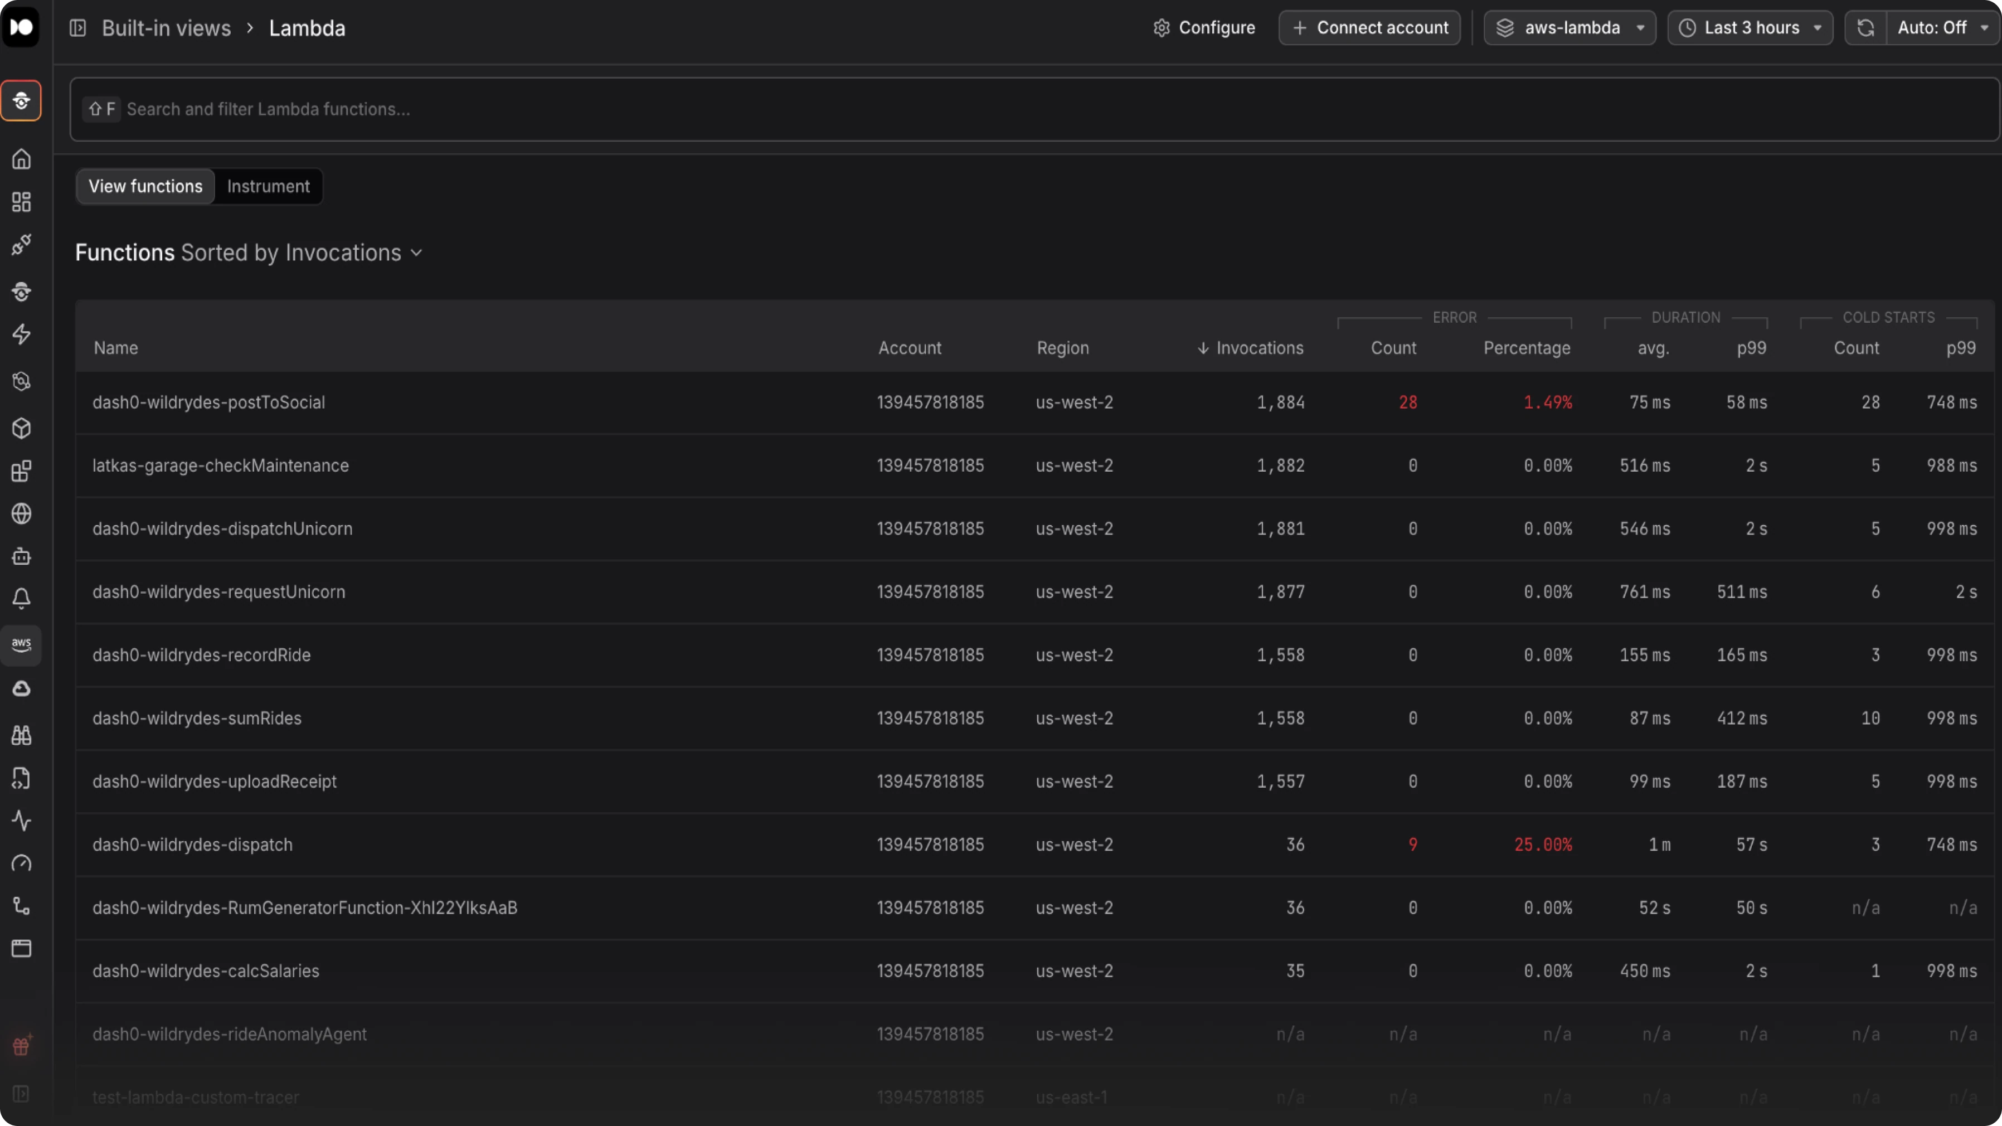Open the dash0-wildrydes-sumRides function row
The width and height of the screenshot is (2002, 1126).
click(1034, 718)
